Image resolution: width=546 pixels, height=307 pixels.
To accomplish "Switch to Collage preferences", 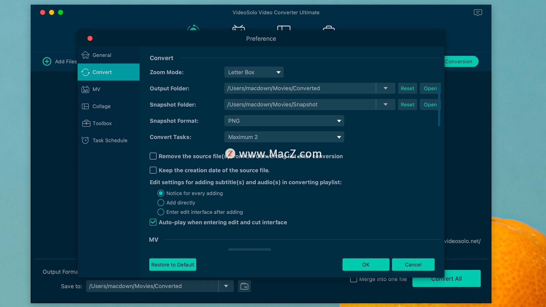I will tap(108, 106).
